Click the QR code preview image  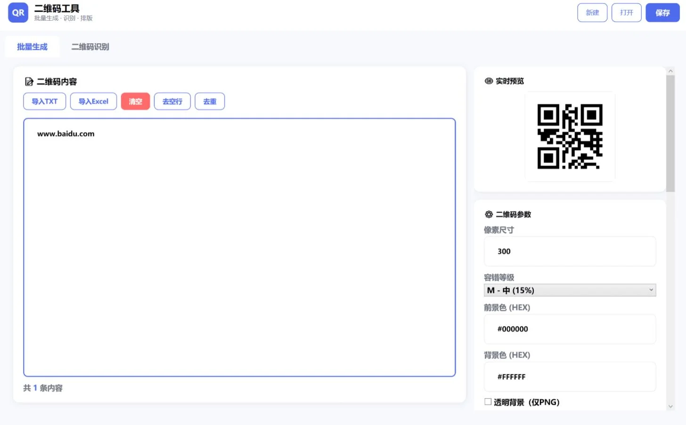click(570, 136)
